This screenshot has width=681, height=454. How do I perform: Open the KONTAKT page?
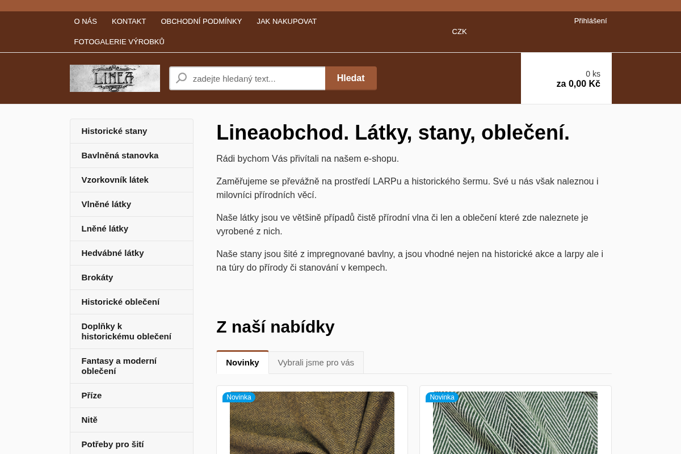click(x=129, y=22)
